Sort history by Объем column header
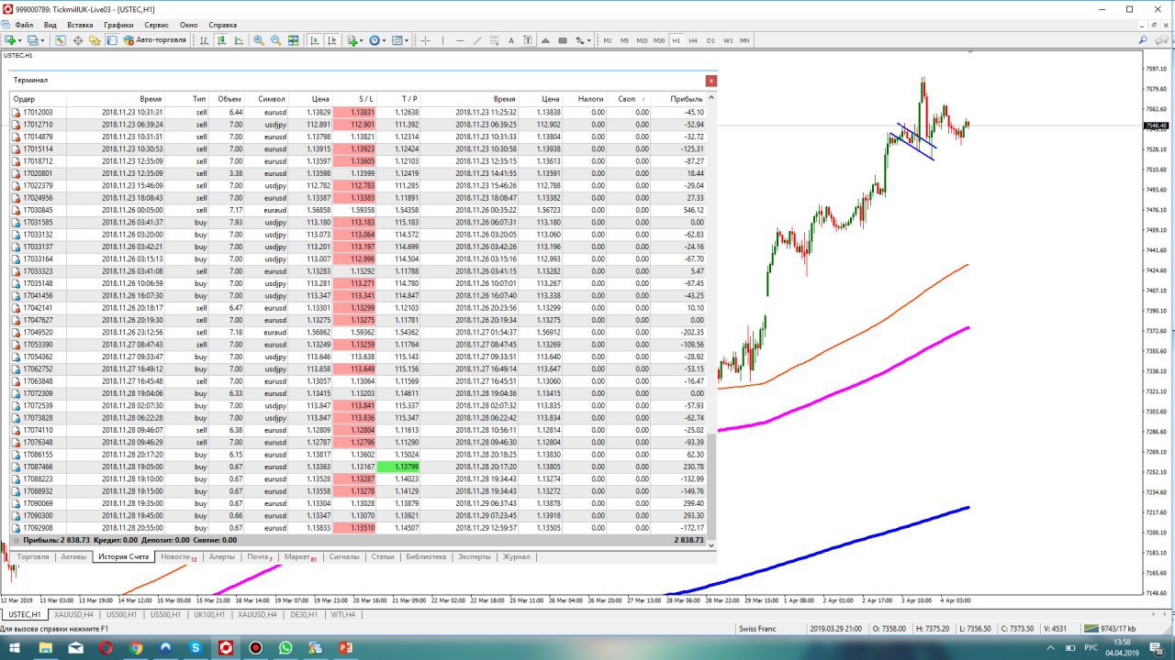The height and width of the screenshot is (660, 1175). tap(229, 98)
